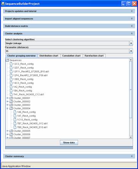Click the Cluster_000001 folder icon
Viewport: 138px width, 169px height.
[x=11, y=98]
